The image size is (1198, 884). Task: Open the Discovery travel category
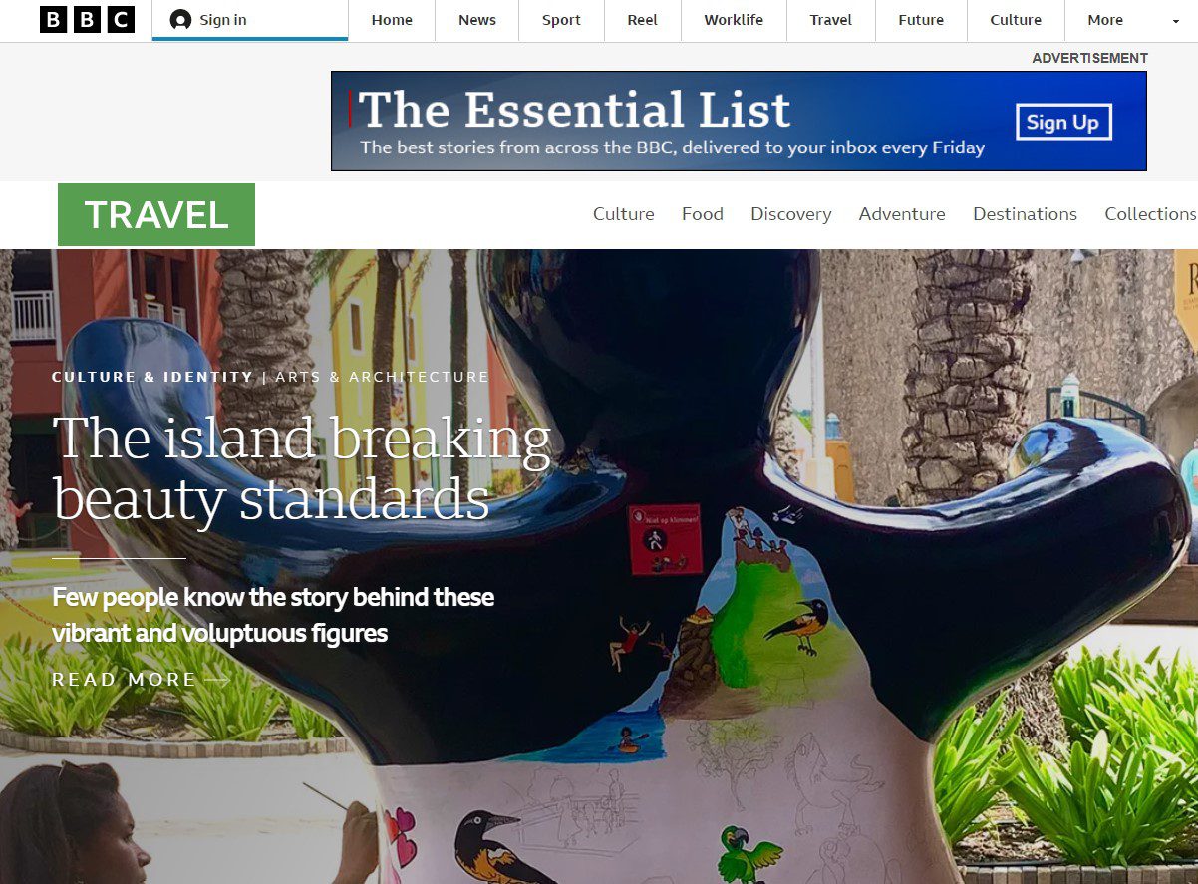click(791, 214)
